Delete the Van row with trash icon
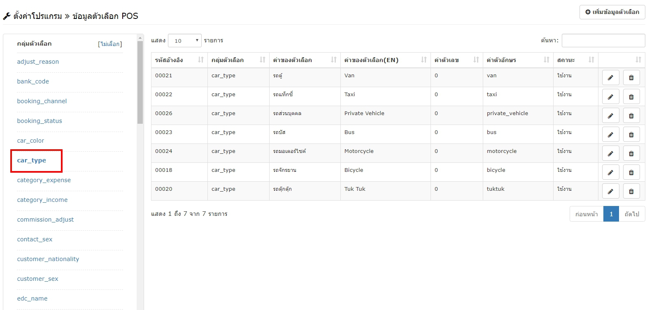The width and height of the screenshot is (654, 310). click(631, 78)
